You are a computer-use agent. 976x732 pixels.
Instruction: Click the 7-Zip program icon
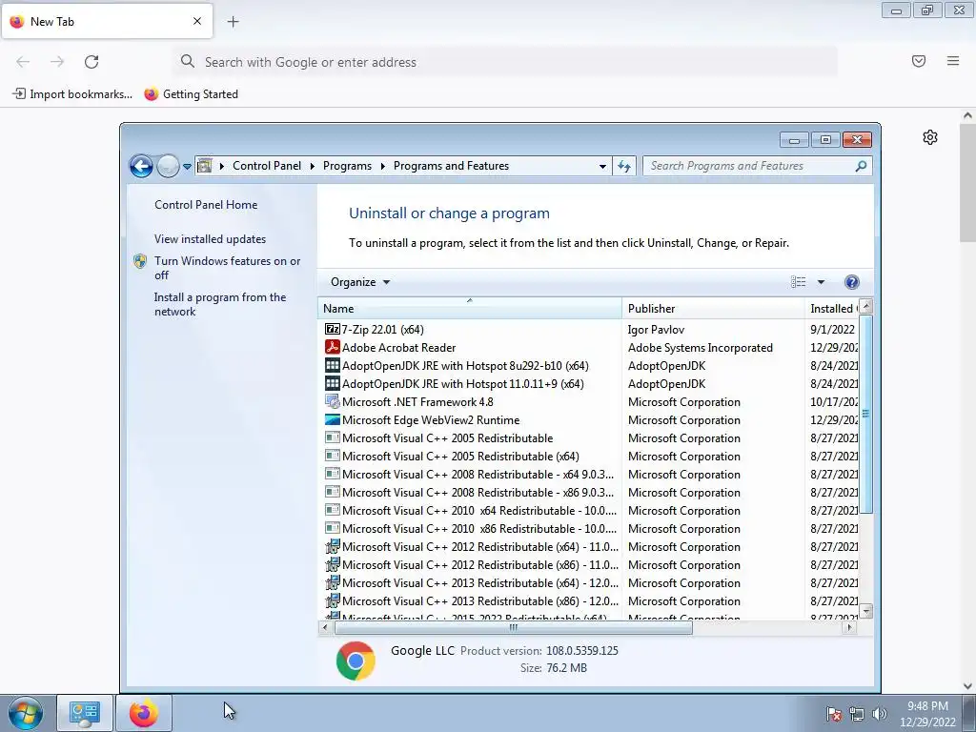(x=333, y=329)
